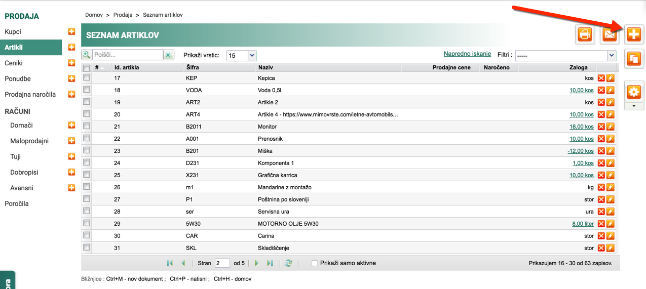This screenshot has width=646, height=289.
Task: Delete the Kepica row
Action: point(601,78)
